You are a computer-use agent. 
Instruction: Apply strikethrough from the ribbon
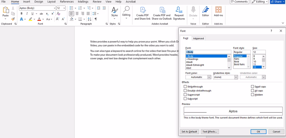click(x=41, y=14)
